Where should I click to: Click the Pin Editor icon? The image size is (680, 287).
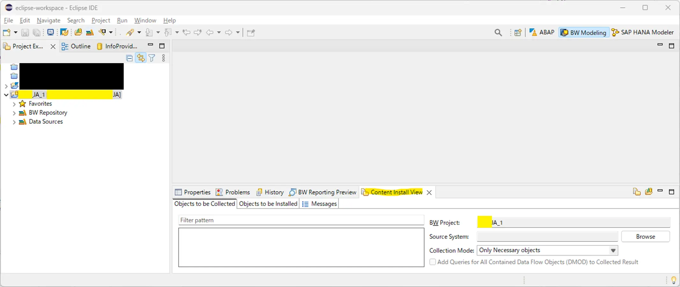(251, 33)
